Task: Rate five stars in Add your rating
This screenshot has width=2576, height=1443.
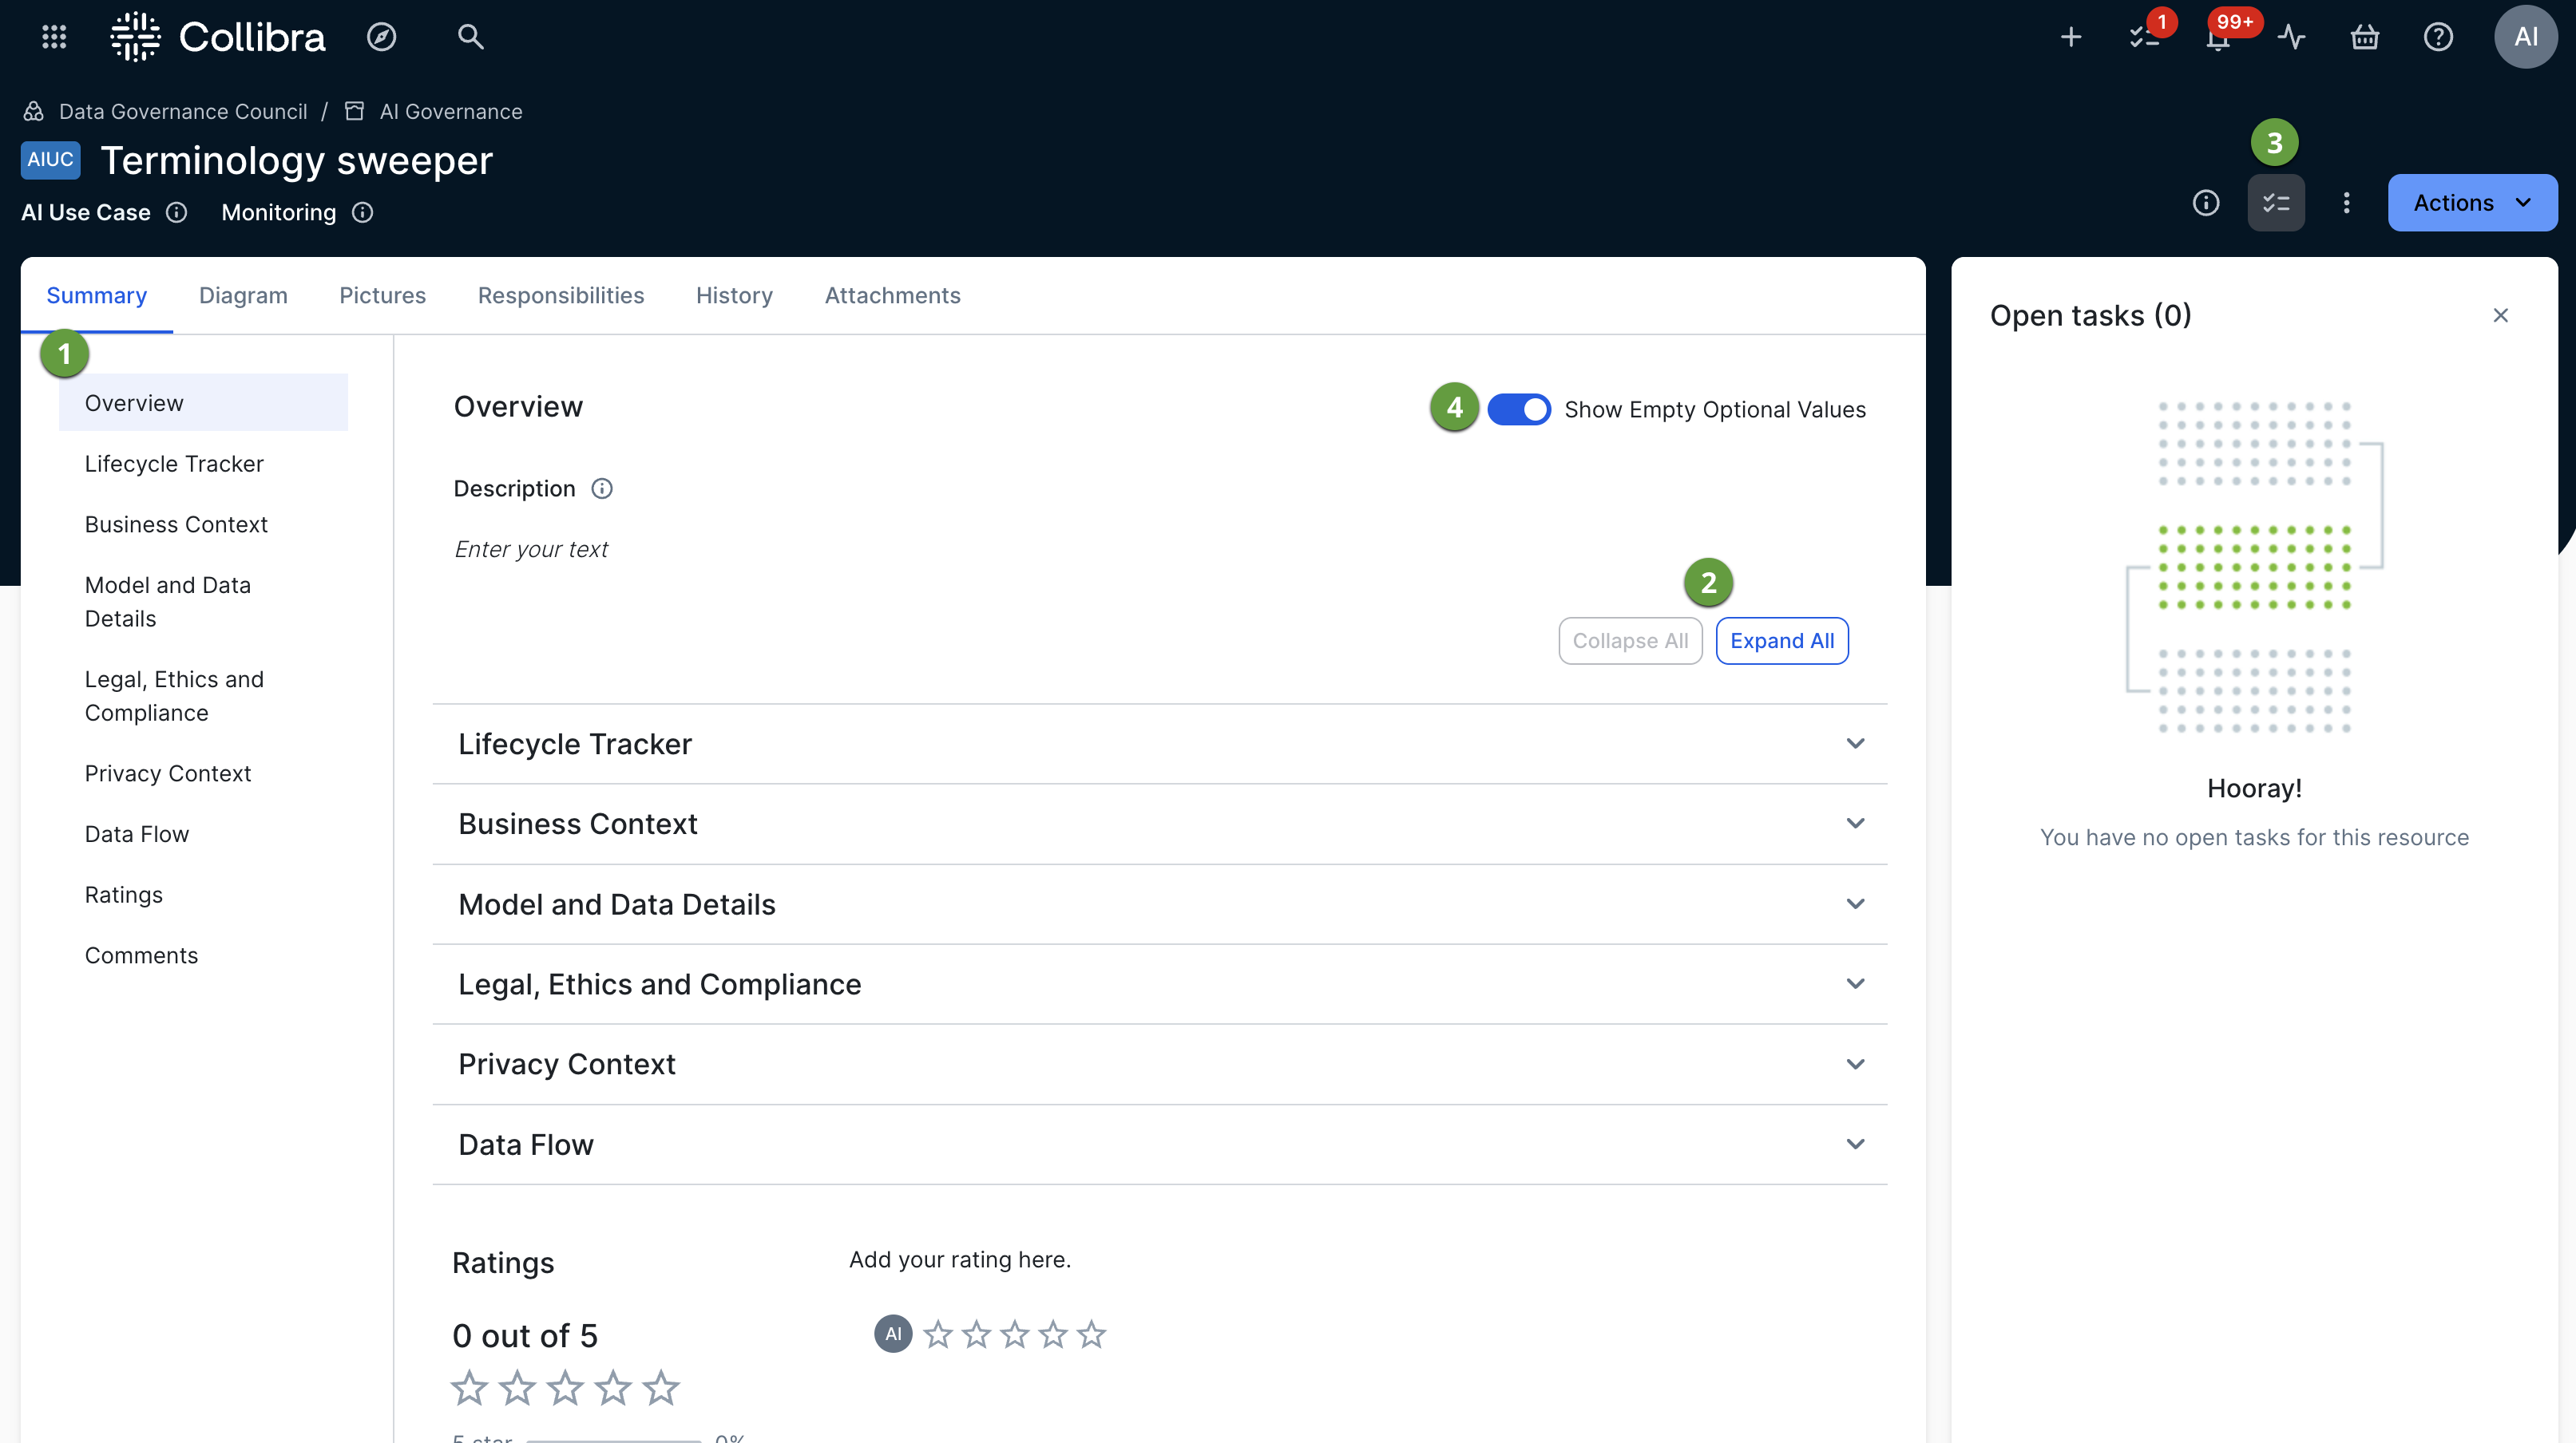Action: point(1091,1334)
